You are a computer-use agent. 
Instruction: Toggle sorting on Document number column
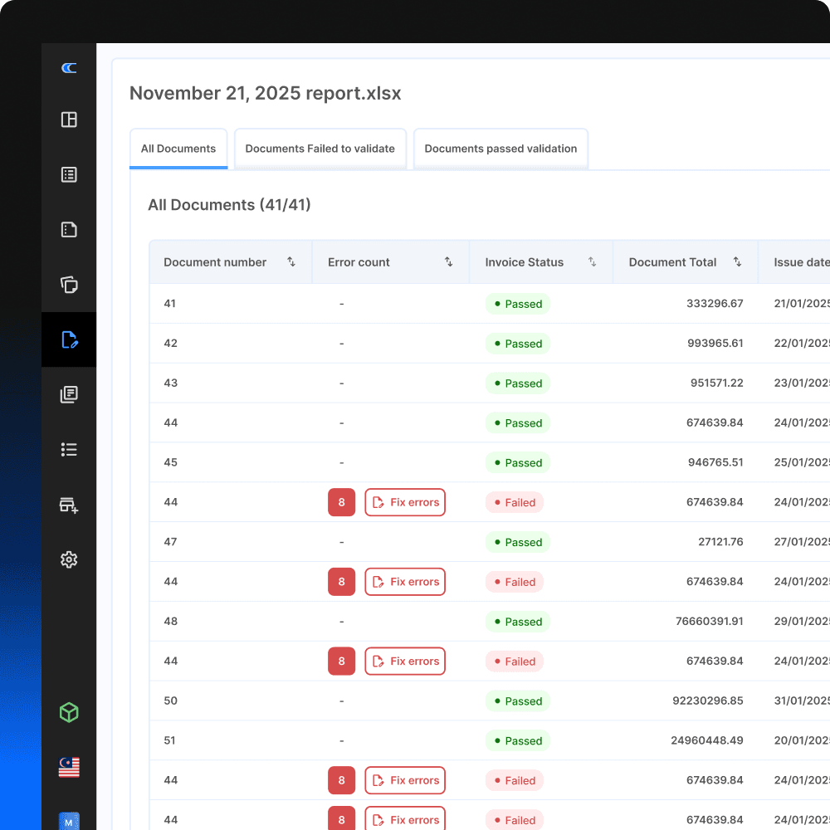point(291,261)
